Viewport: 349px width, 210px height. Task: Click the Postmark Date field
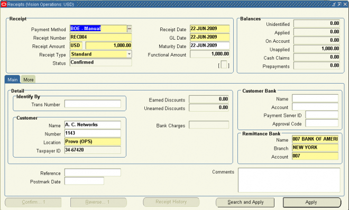click(x=84, y=181)
